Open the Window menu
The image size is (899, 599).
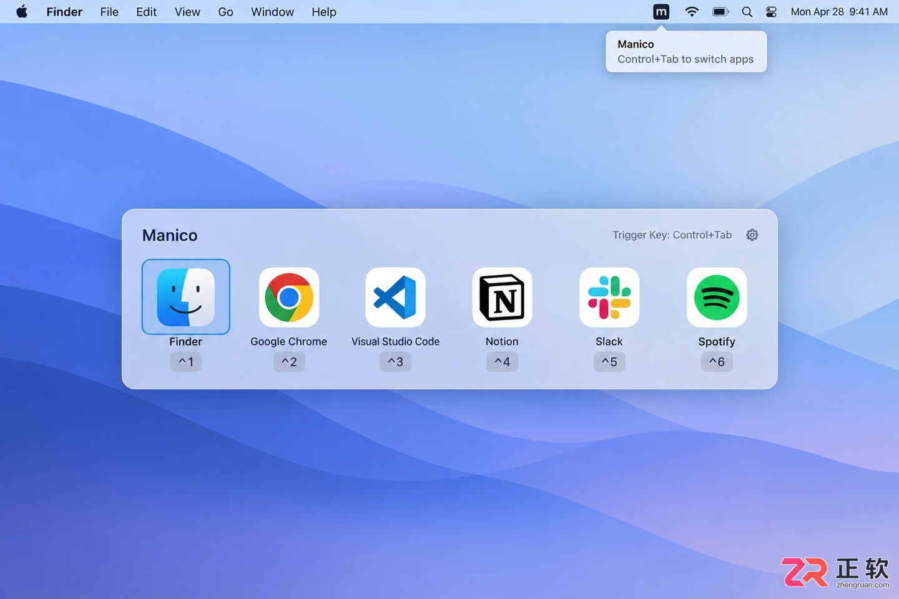tap(272, 12)
